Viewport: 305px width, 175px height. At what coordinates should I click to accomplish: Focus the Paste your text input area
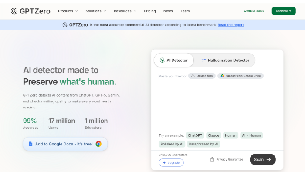tap(217, 101)
